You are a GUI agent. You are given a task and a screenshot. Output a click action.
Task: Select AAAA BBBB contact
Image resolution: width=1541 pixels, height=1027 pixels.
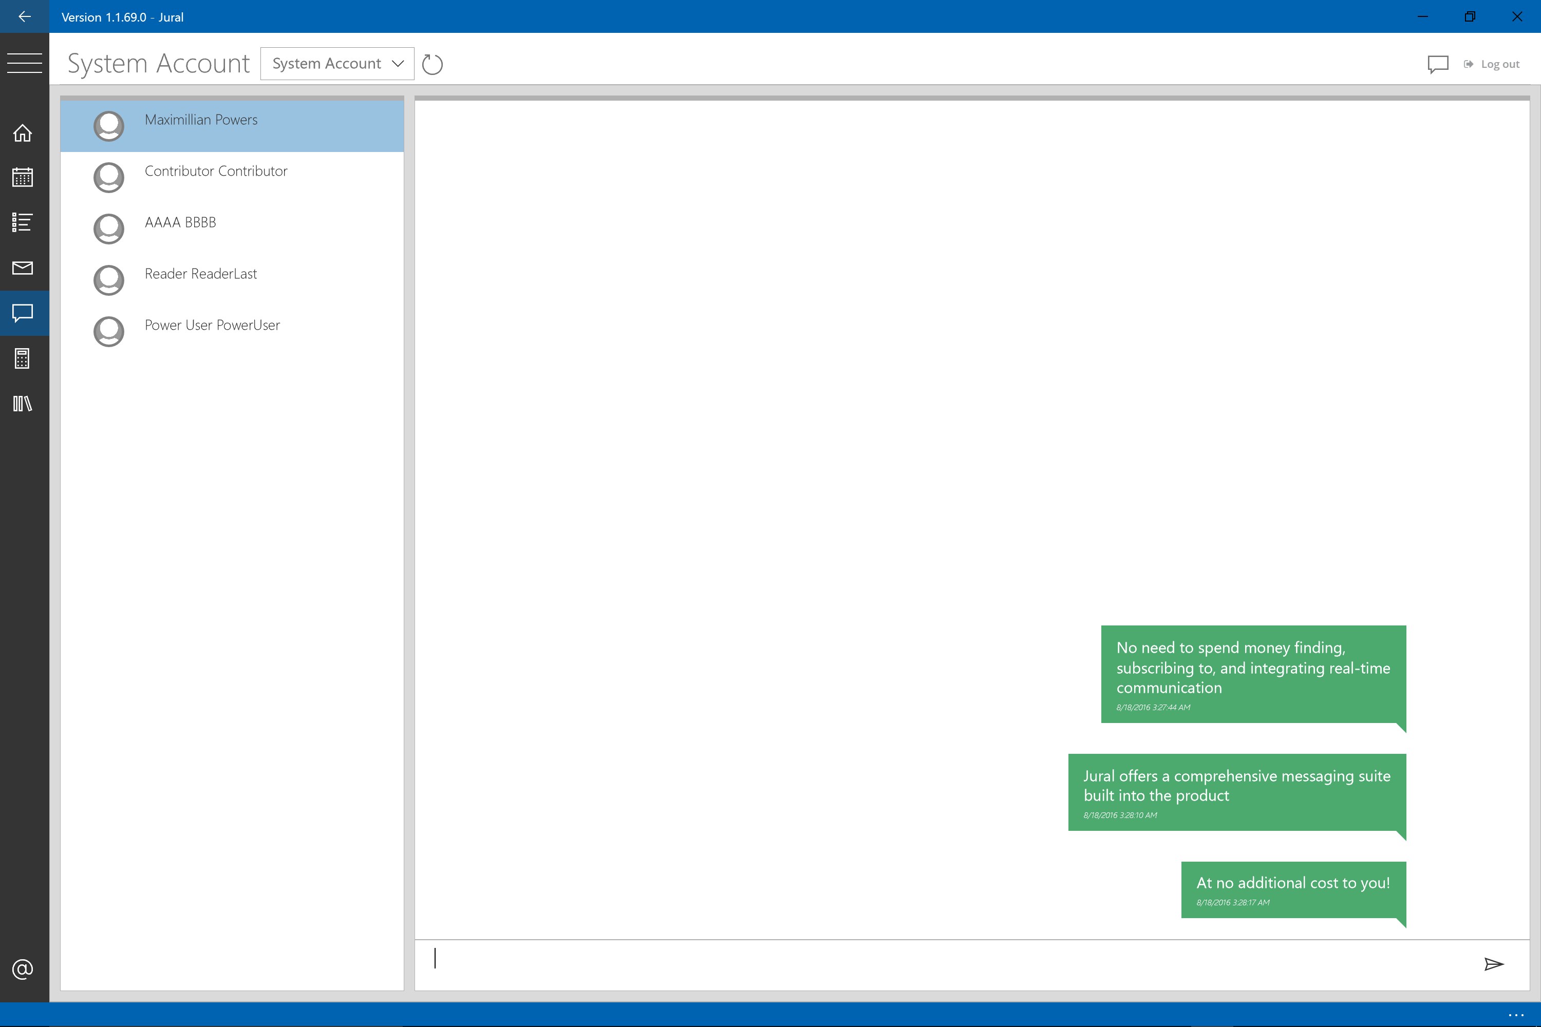(x=180, y=223)
